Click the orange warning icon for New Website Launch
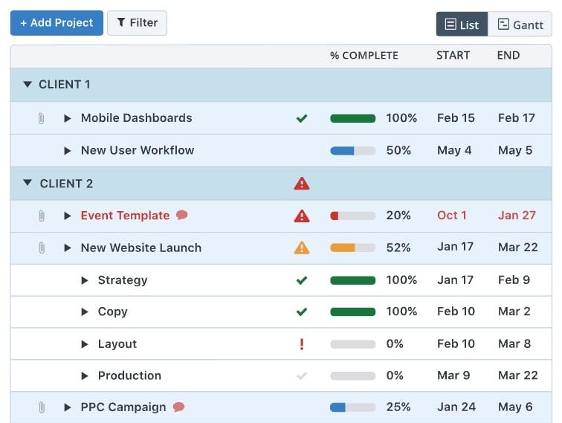The image size is (562, 423). click(x=301, y=248)
